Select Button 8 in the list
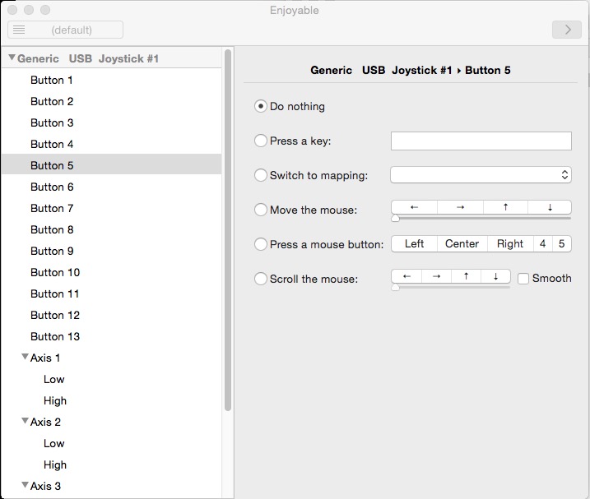The height and width of the screenshot is (499, 590). point(111,229)
